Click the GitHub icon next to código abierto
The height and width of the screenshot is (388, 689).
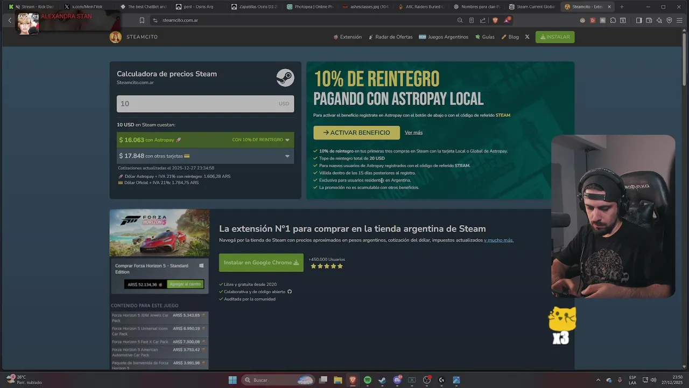coord(290,292)
